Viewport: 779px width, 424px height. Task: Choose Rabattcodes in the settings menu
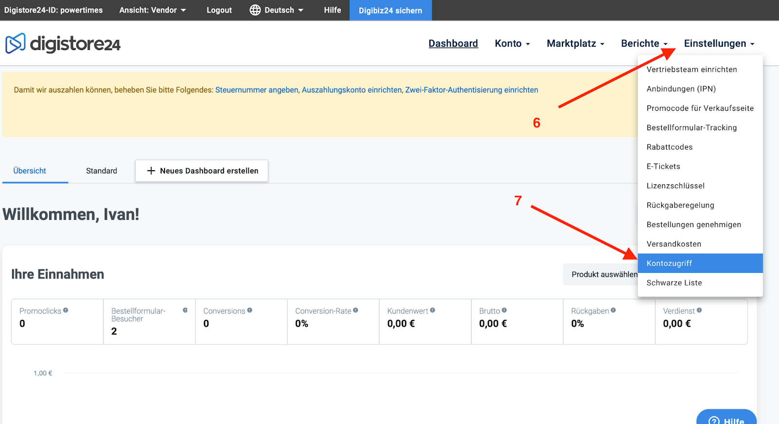[669, 147]
